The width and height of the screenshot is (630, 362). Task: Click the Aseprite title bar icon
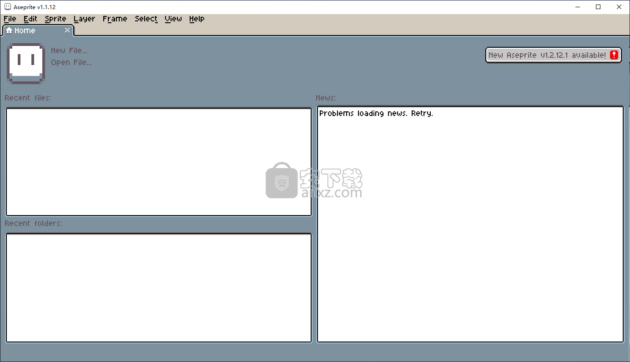[7, 7]
